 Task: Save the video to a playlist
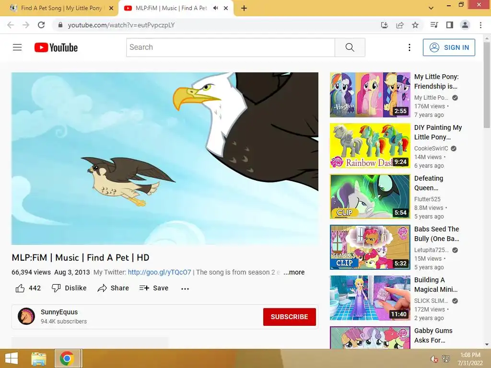(154, 288)
